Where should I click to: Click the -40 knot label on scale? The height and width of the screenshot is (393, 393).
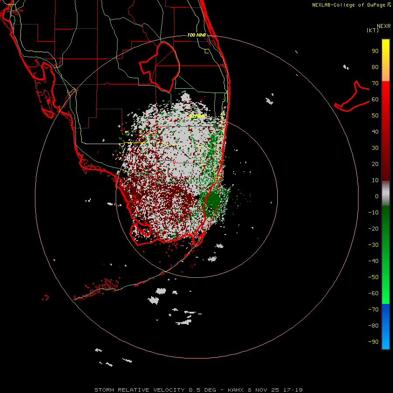click(x=373, y=261)
